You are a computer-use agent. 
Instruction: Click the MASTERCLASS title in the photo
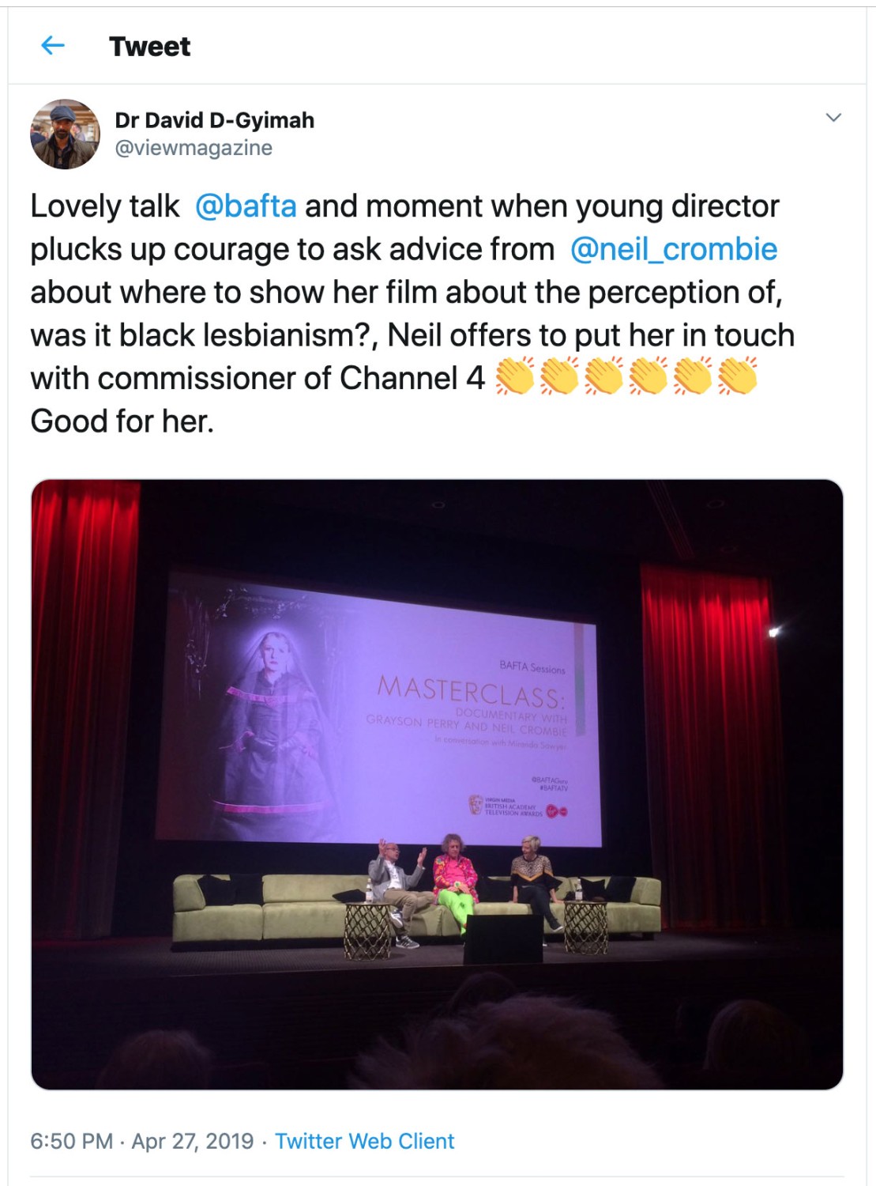pyautogui.click(x=472, y=692)
